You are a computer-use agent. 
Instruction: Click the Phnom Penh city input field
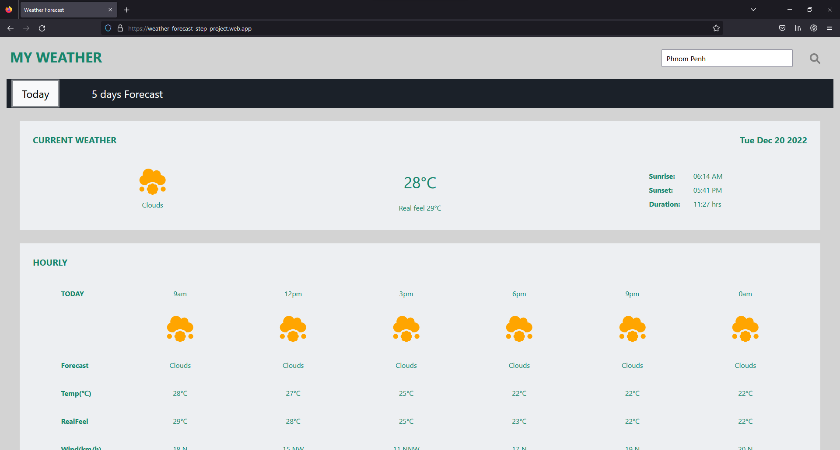tap(726, 58)
